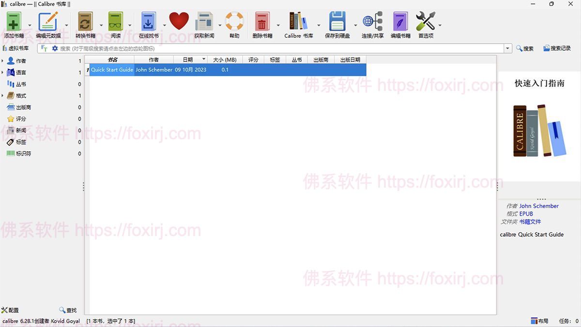Click the 大小 (MB) column header
The image size is (581, 327).
(225, 59)
